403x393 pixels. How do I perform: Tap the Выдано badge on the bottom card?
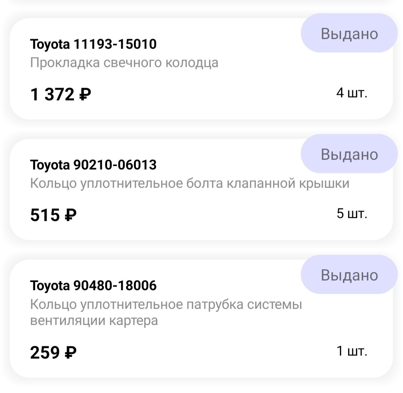click(x=349, y=275)
